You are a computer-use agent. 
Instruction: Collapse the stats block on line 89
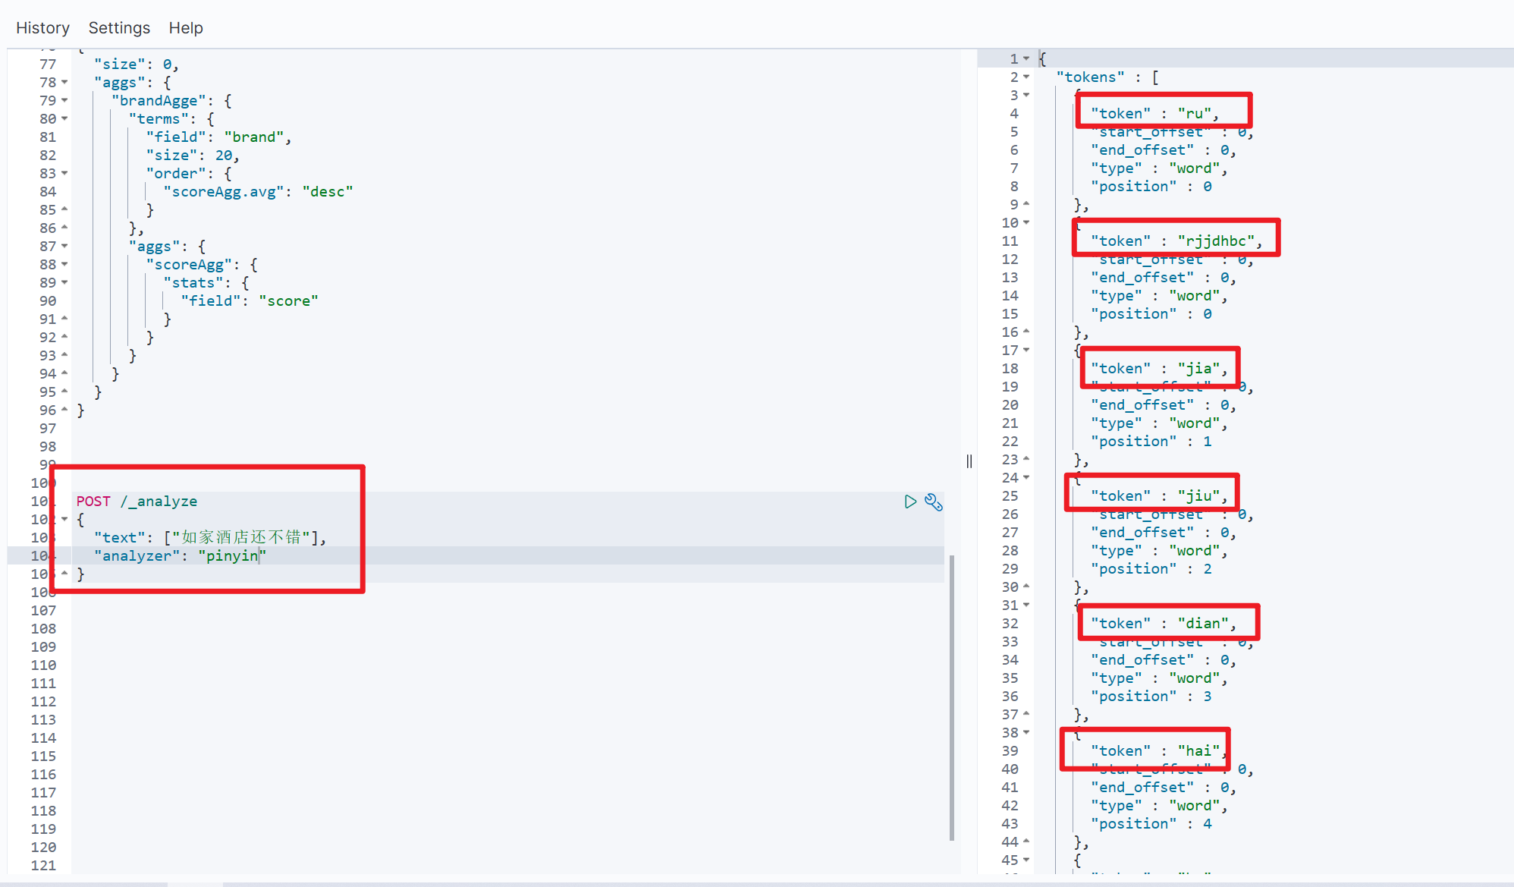pos(64,282)
